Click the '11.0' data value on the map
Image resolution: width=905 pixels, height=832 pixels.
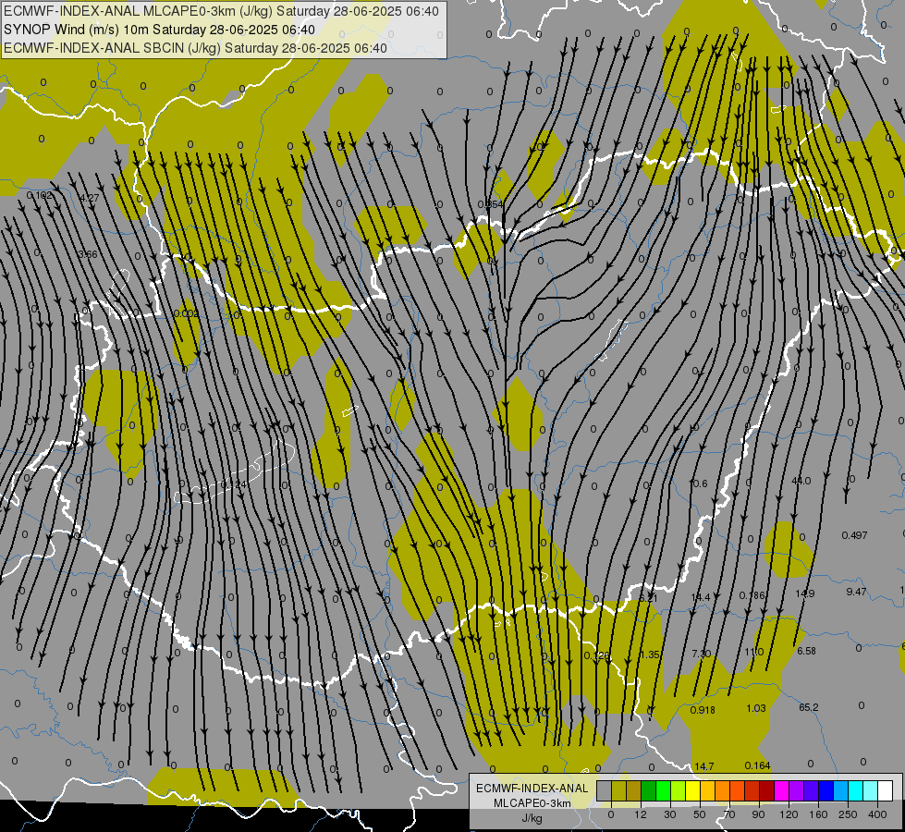tap(753, 652)
